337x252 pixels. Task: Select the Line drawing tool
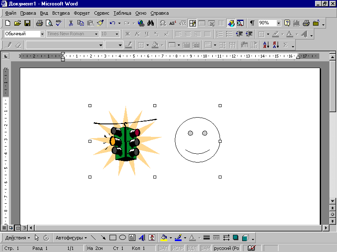click(x=93, y=237)
